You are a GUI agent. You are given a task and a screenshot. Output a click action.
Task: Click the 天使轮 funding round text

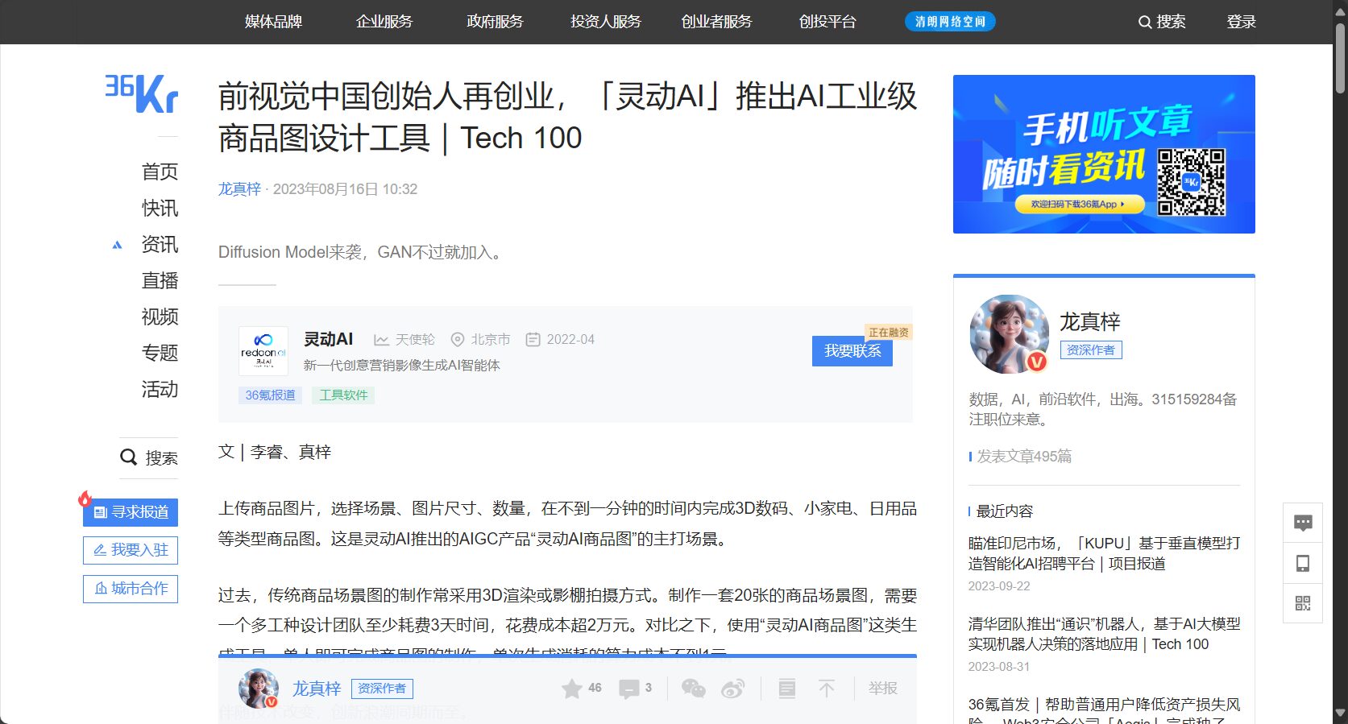(415, 340)
